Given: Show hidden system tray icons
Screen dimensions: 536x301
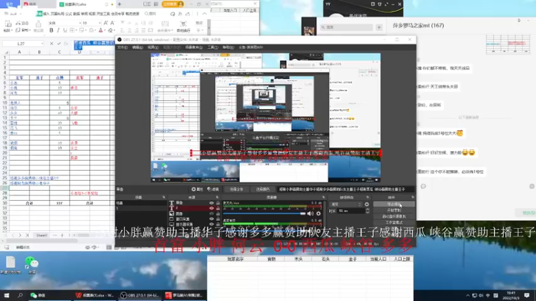Looking at the screenshot, I should point(468,295).
